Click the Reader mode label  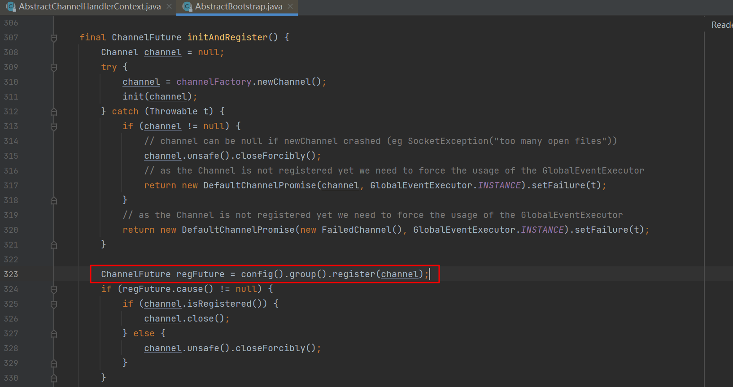722,25
